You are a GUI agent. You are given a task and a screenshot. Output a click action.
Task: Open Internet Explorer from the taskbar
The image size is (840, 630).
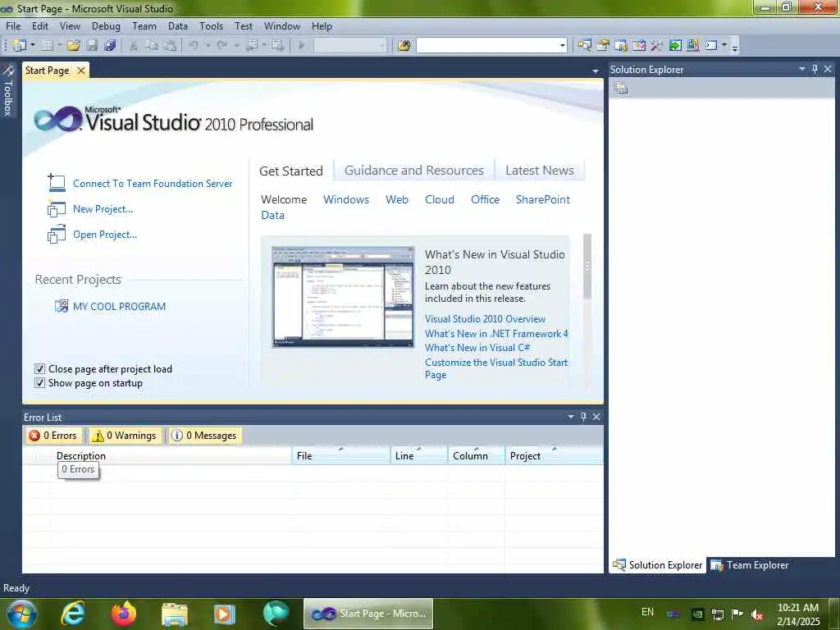click(73, 614)
